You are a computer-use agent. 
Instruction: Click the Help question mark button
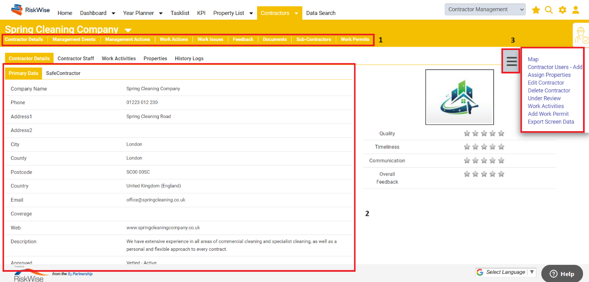coord(562,274)
